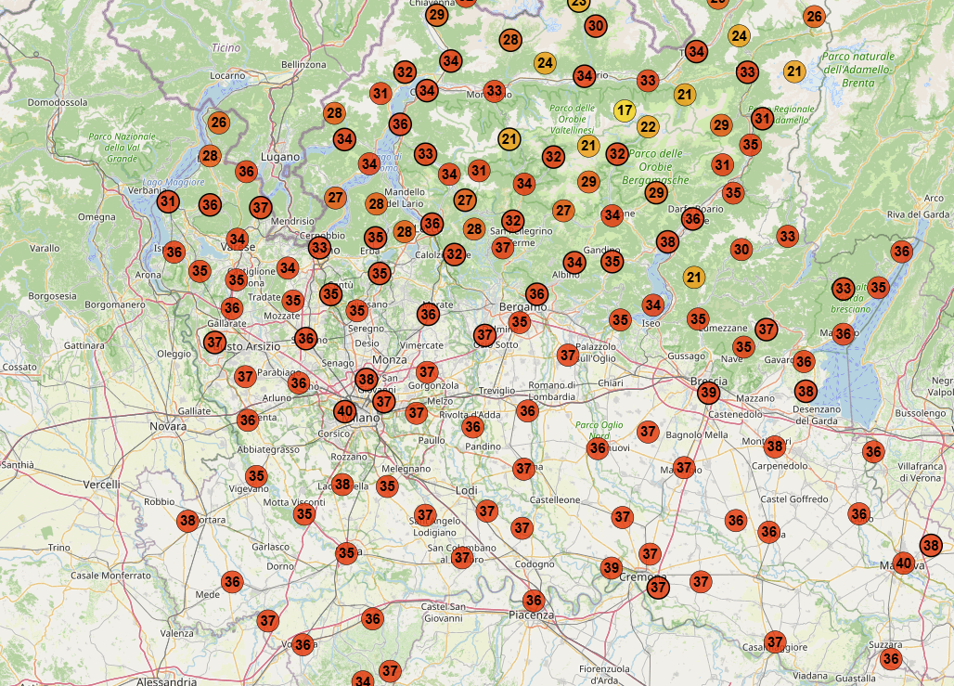
Task: Click the 36 marker at Magenta
Action: 248,420
